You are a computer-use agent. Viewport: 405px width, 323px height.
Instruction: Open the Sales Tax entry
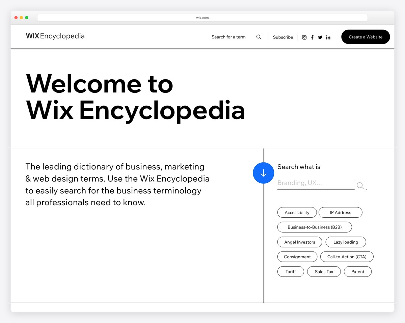point(324,271)
